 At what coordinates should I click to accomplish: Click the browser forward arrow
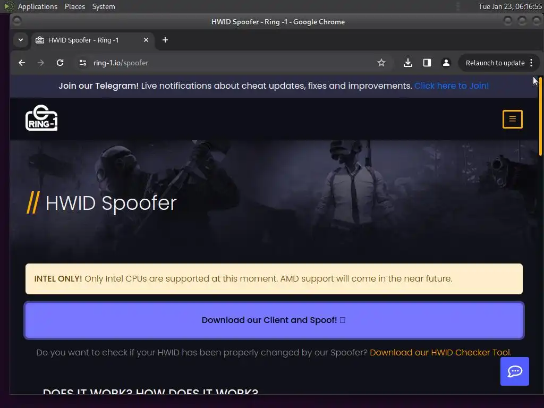tap(40, 63)
